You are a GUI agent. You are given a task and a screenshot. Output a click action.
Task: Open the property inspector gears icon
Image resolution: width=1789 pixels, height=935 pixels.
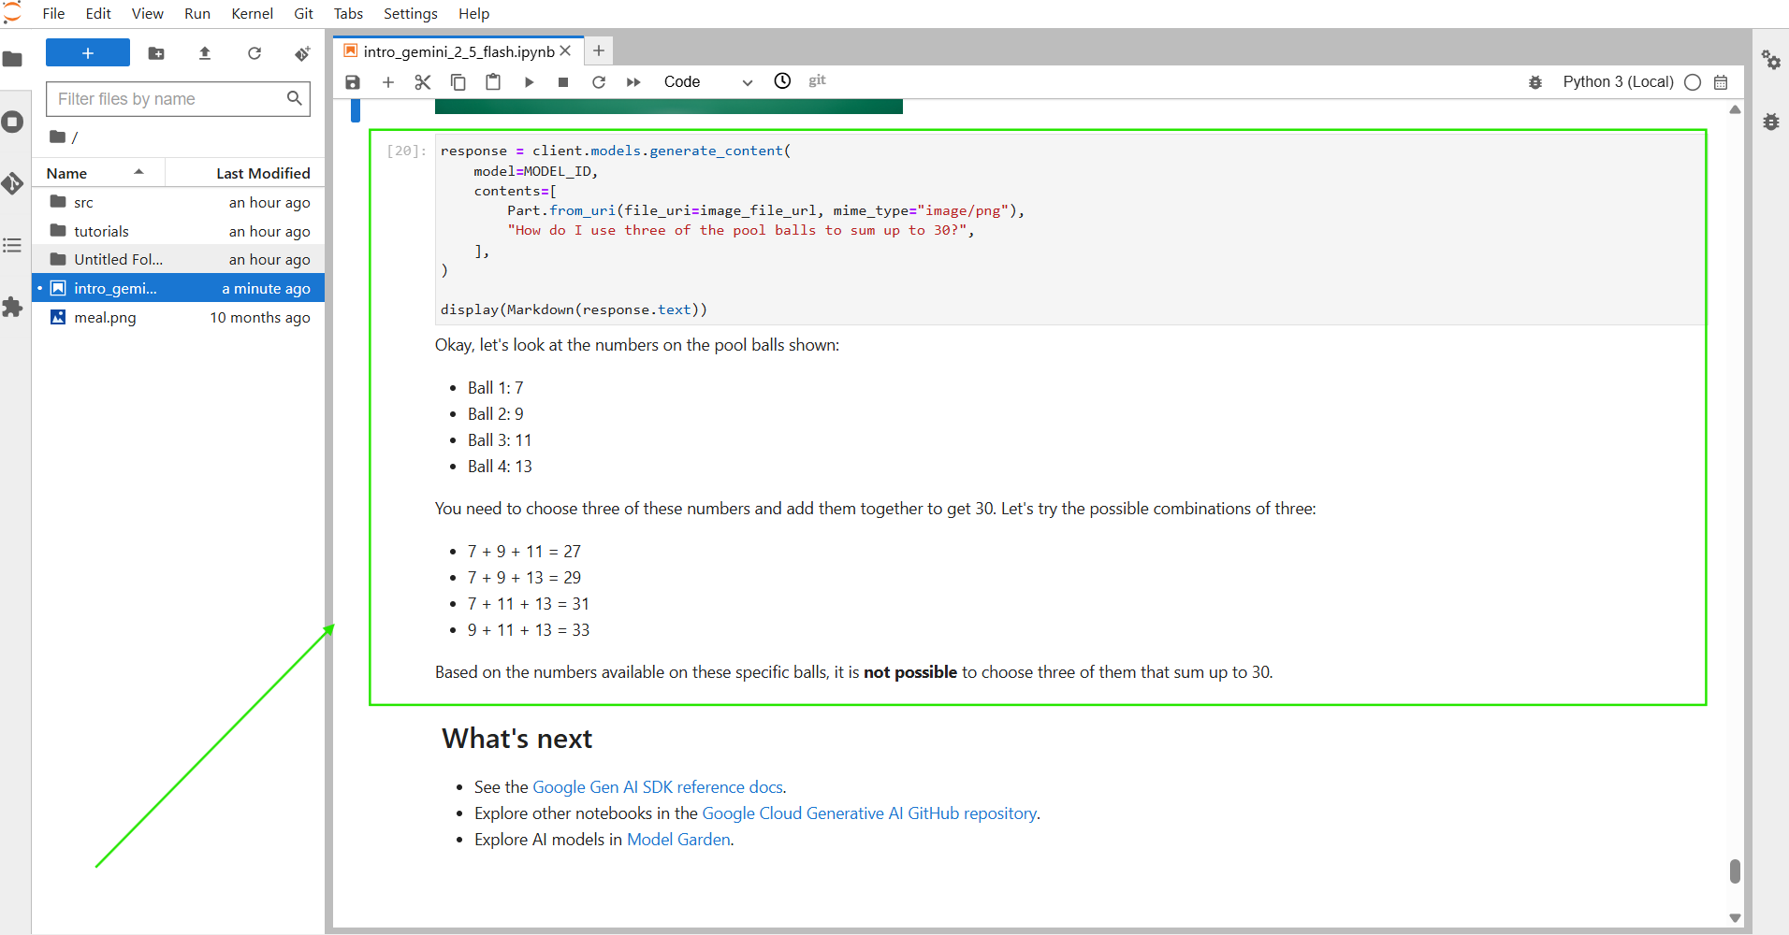coord(1770,60)
